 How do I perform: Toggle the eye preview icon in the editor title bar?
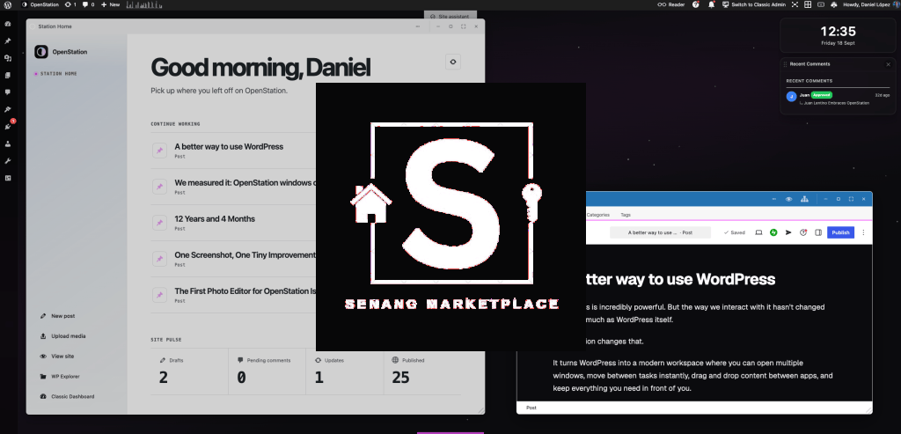point(789,199)
